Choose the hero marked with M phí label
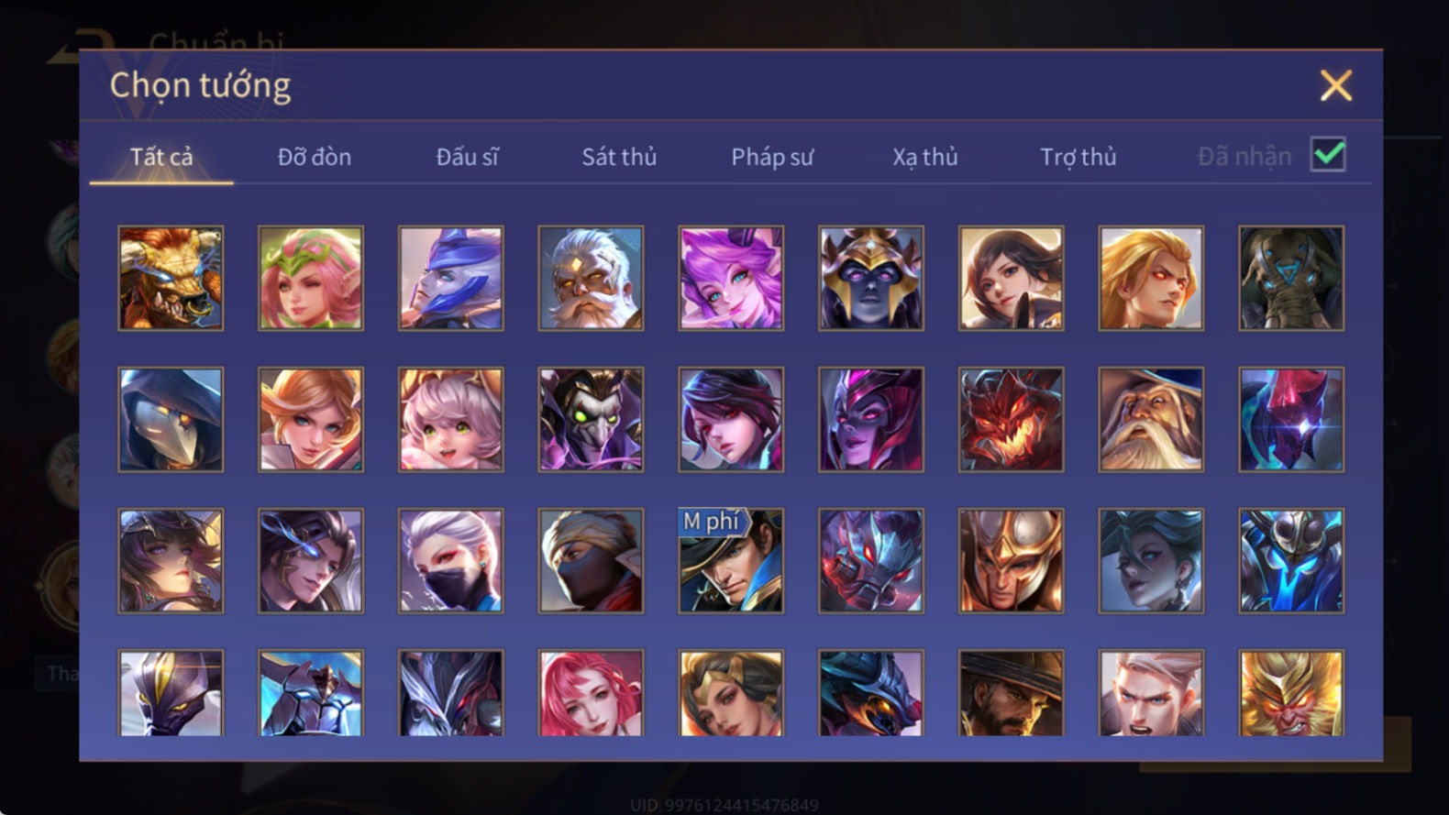Image resolution: width=1449 pixels, height=815 pixels. point(731,561)
